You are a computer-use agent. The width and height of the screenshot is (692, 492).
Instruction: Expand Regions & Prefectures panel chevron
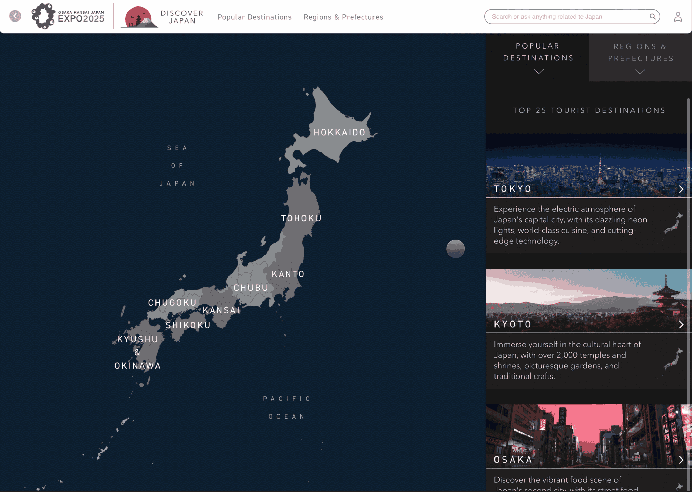click(x=640, y=72)
